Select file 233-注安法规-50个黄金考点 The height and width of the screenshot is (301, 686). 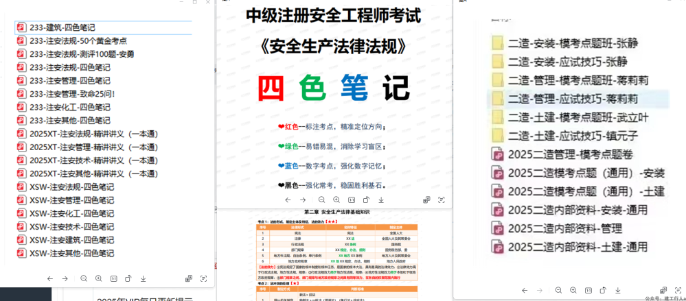[x=71, y=40]
